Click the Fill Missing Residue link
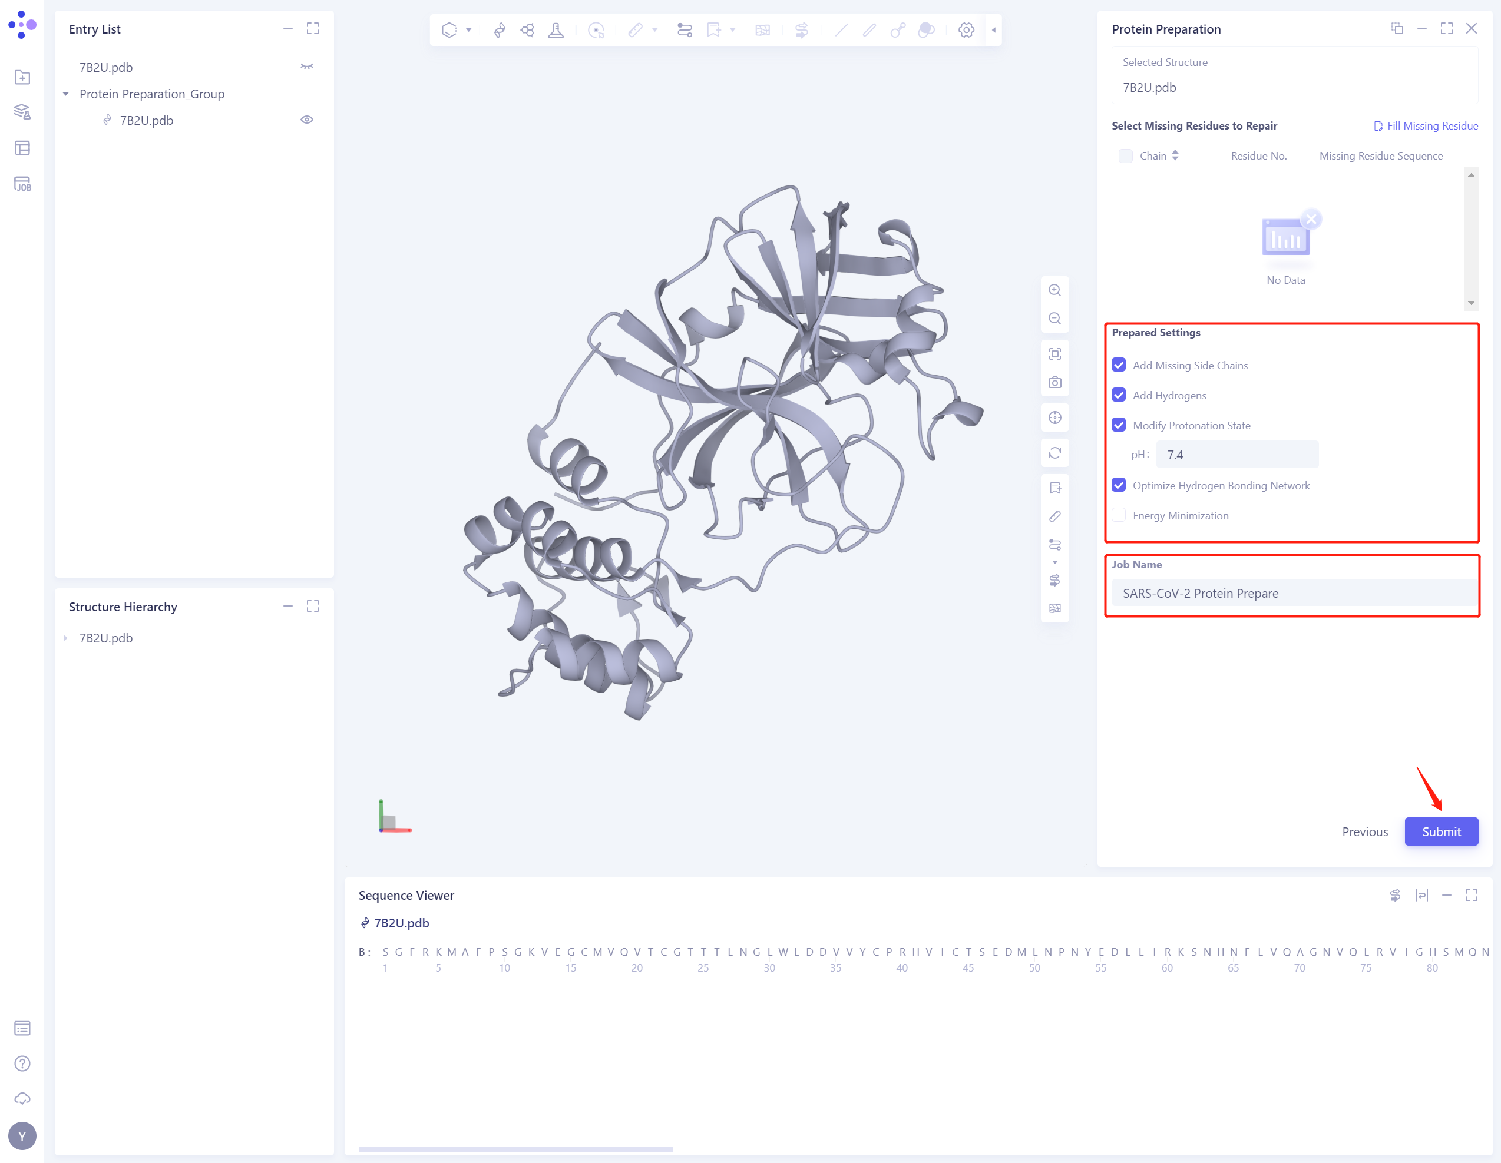 tap(1426, 125)
